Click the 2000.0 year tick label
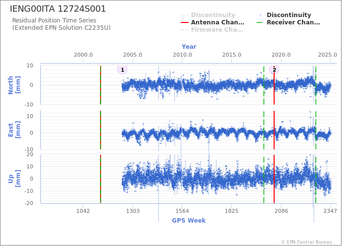Image resolution: width=342 pixels, height=246 pixels. [x=83, y=55]
